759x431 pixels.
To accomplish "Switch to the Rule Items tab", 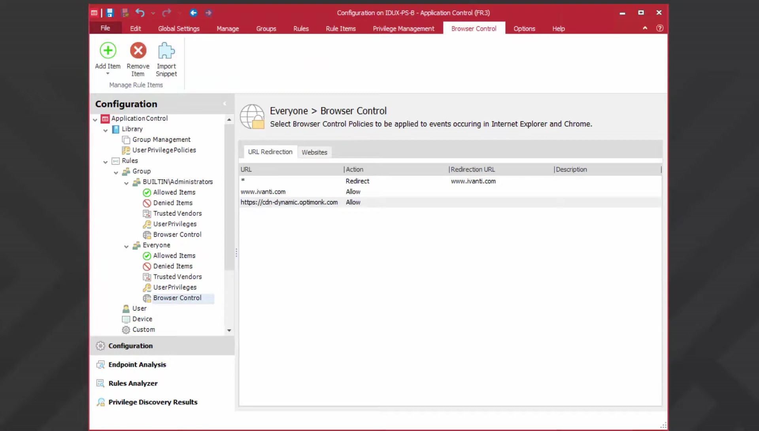I will (341, 28).
